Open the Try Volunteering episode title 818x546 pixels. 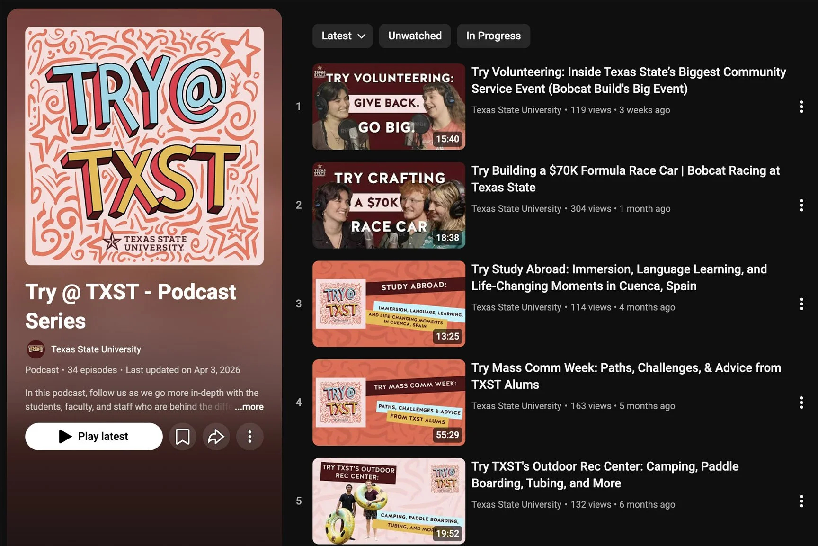pyautogui.click(x=629, y=81)
